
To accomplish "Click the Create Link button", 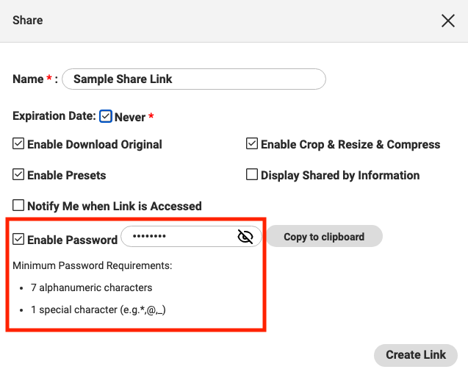I will tap(416, 355).
